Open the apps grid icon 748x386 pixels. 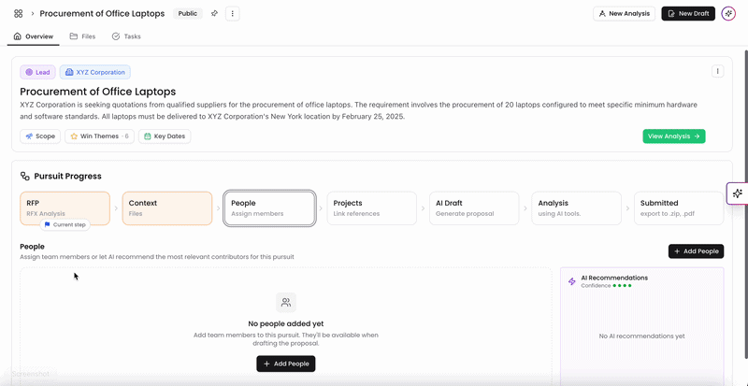tap(19, 13)
